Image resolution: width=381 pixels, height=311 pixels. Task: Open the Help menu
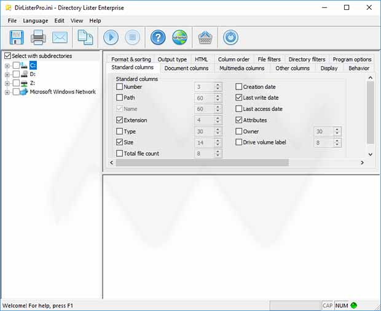95,21
